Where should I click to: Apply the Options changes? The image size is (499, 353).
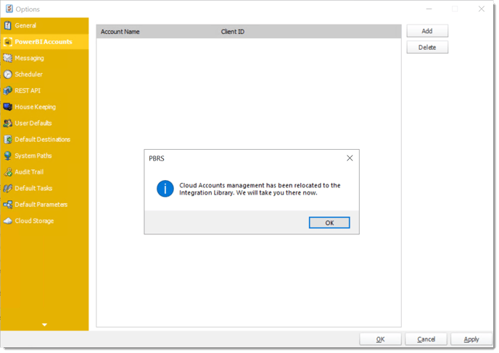471,339
